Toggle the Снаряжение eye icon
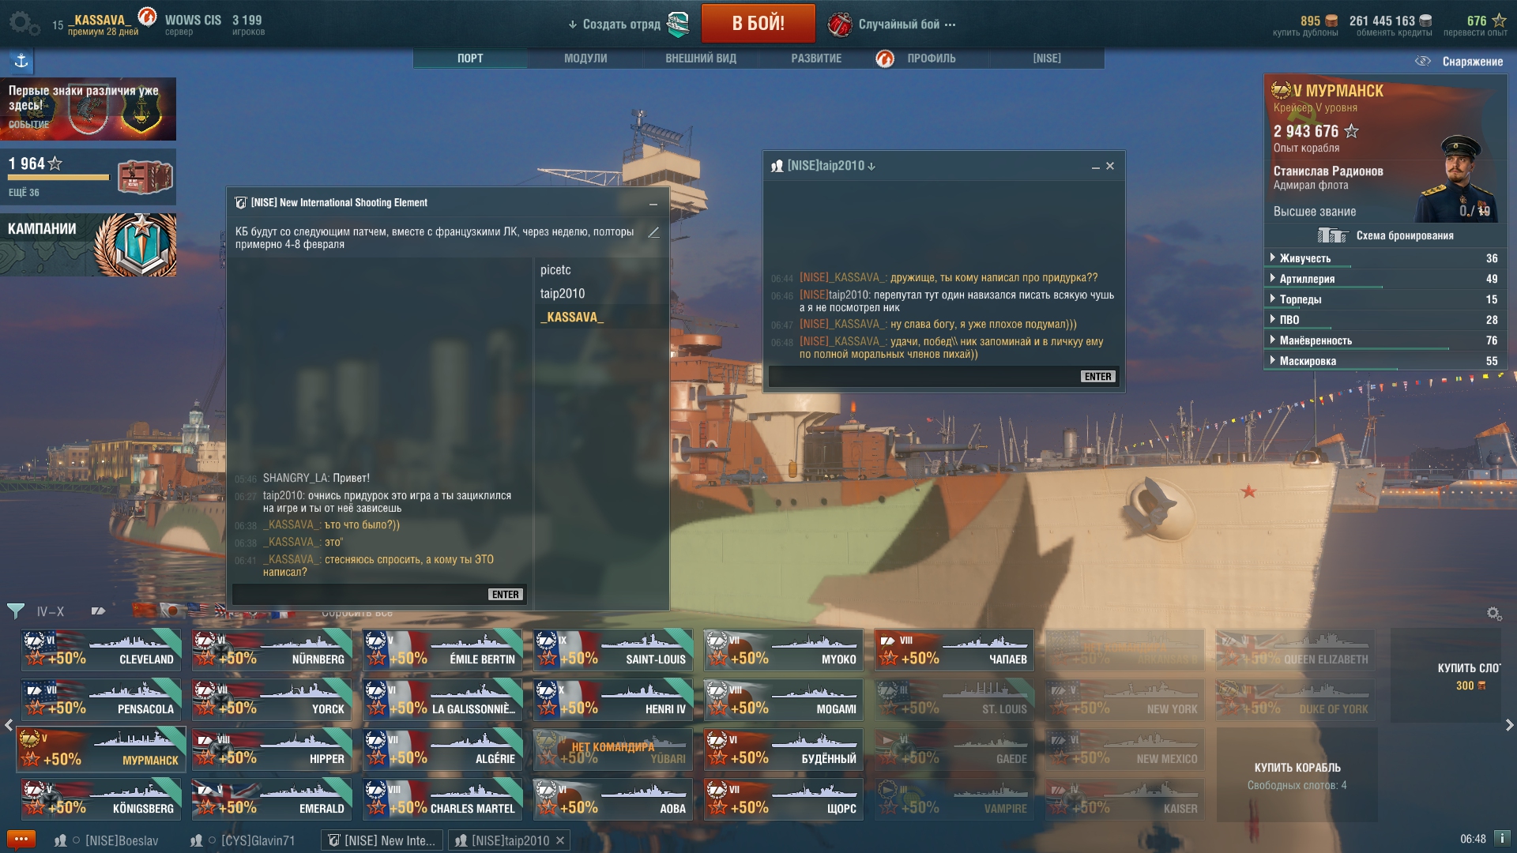 (x=1422, y=61)
